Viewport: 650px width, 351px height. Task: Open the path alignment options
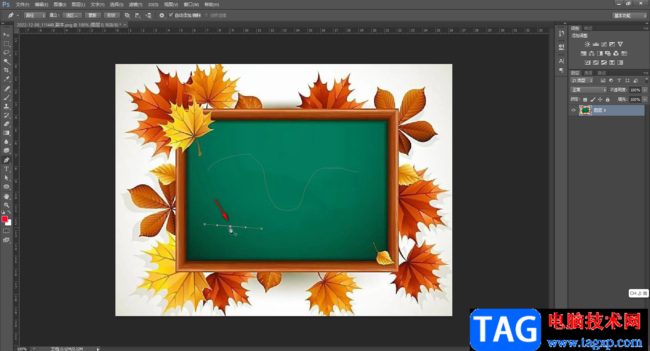138,15
